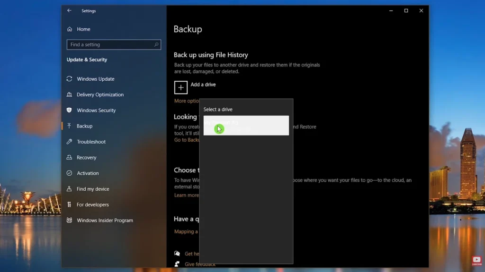Open the Troubleshoot page

[x=91, y=142]
